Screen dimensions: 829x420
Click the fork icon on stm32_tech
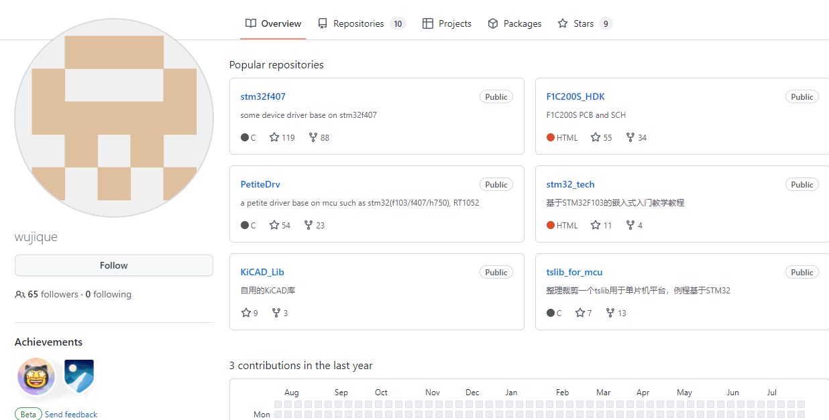[x=630, y=225]
